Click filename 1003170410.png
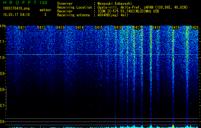The height and width of the screenshot is (128, 201). pos(17,9)
